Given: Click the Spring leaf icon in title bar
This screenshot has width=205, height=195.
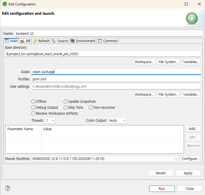Looking at the screenshot, I should (5, 4).
